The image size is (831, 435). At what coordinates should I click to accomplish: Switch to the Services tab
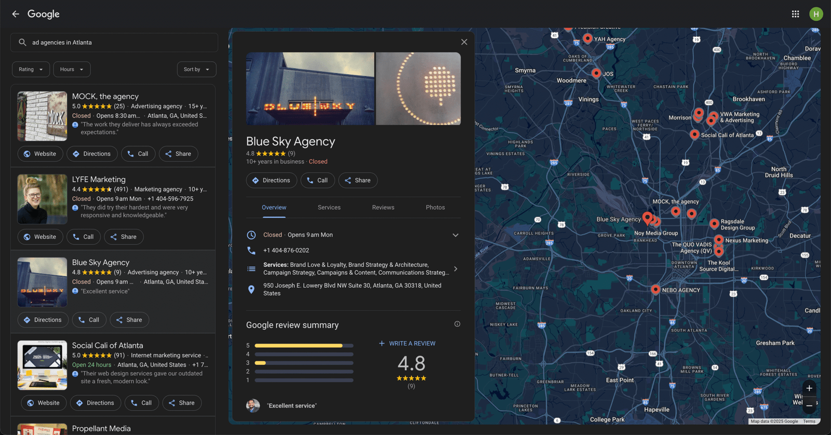click(329, 208)
